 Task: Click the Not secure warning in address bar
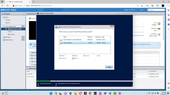point(18,6)
